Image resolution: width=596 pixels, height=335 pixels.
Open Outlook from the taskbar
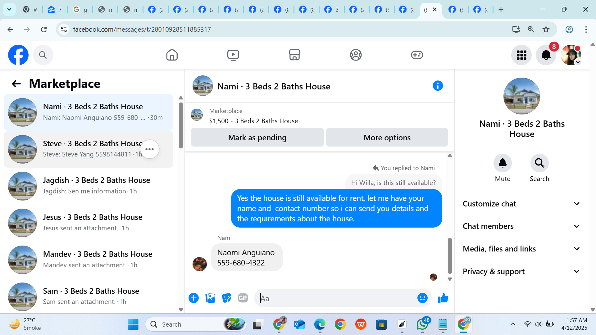tap(299, 324)
